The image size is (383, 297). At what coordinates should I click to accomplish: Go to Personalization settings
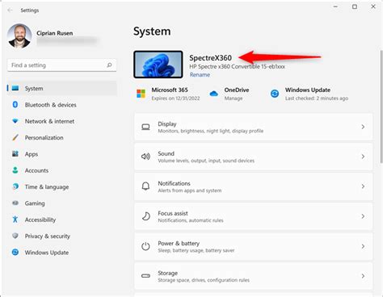62,137
